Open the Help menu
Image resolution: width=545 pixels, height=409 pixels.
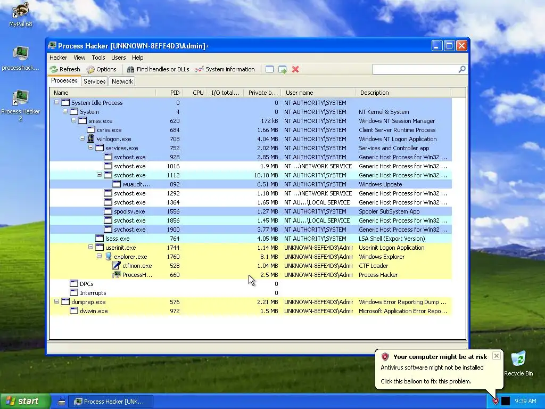138,58
